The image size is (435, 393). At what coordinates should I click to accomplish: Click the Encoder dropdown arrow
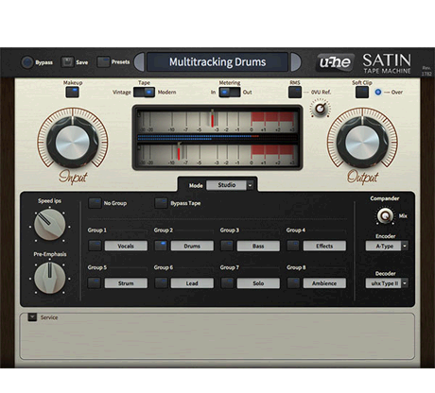(405, 246)
